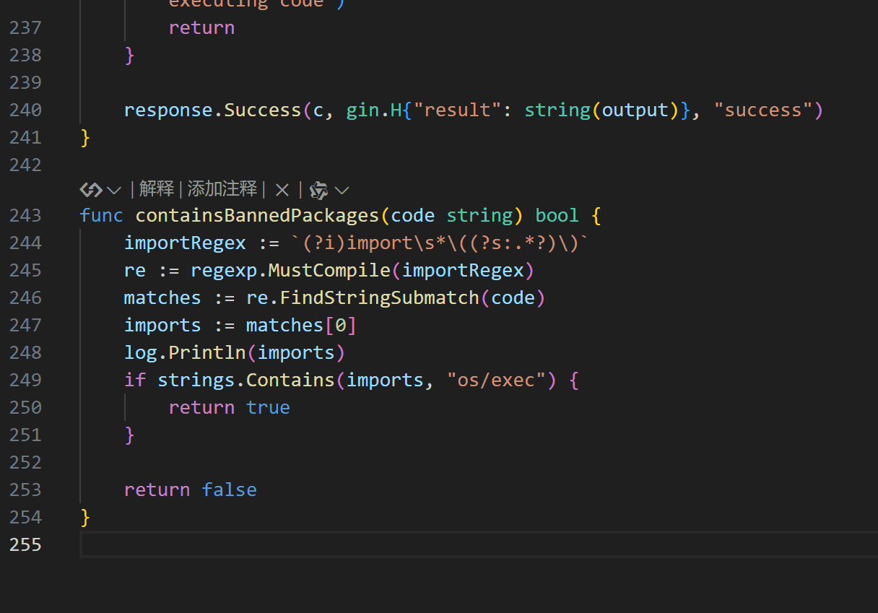Dismiss the code lens with the X icon

coord(282,190)
